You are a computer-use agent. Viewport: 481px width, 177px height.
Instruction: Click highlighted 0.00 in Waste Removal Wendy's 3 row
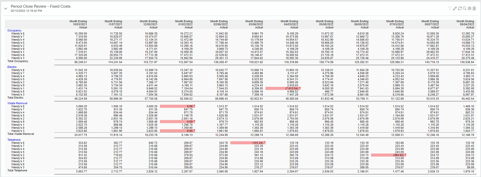(177, 131)
